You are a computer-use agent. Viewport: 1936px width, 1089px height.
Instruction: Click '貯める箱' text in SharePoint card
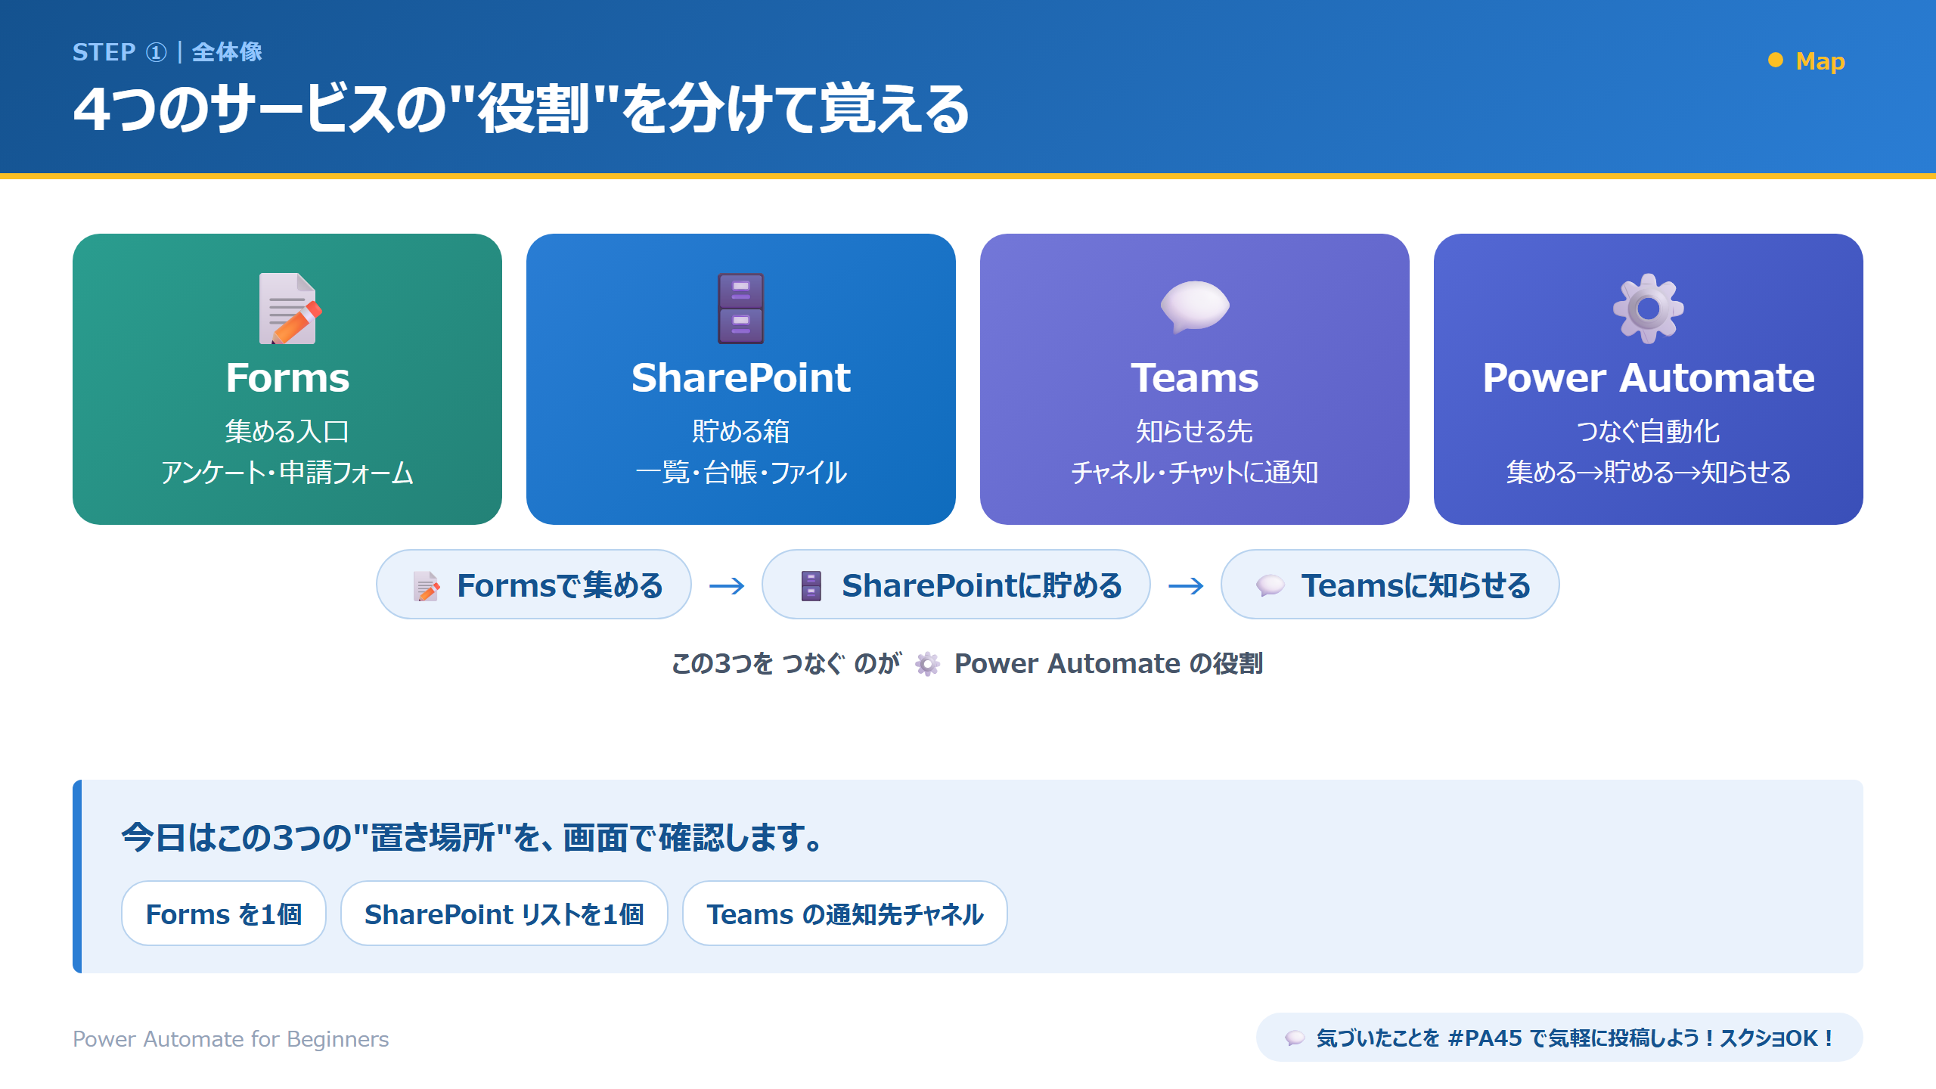tap(741, 432)
